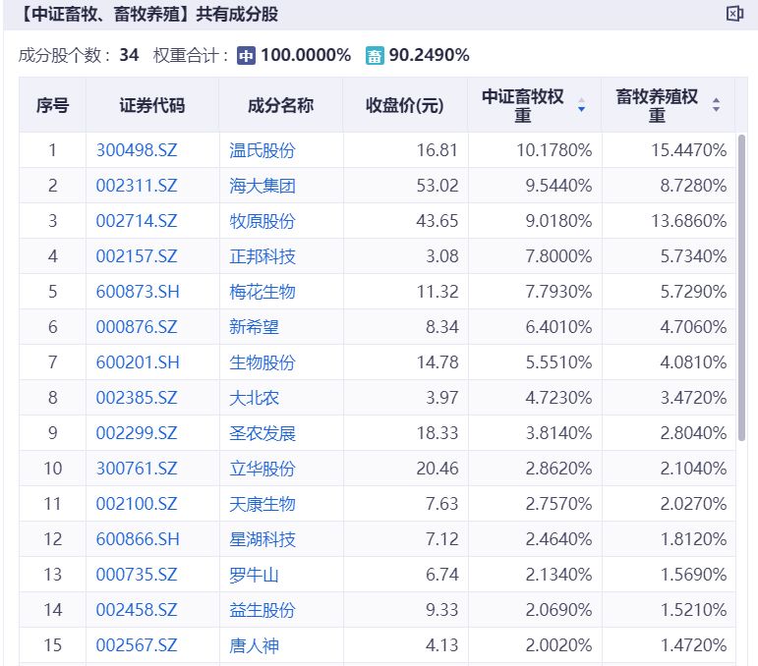Select the 海大集团 constituent name
The image size is (758, 666).
pyautogui.click(x=262, y=186)
